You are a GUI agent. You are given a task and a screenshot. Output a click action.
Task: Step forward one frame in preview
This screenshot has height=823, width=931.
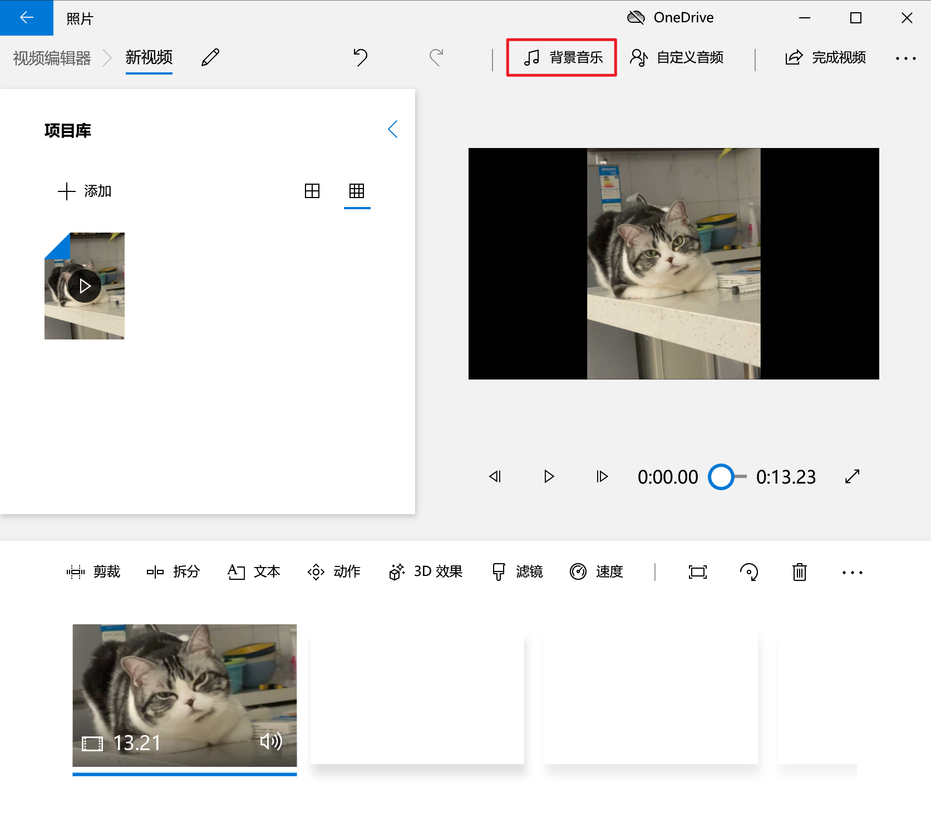pyautogui.click(x=602, y=477)
